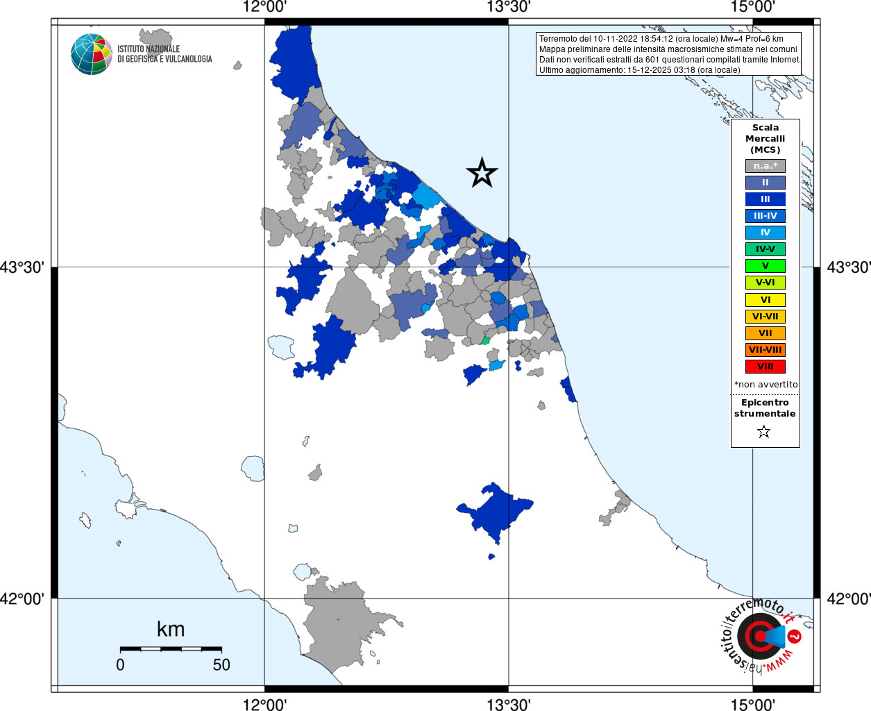Select the n.a.* gray legend swatch
The height and width of the screenshot is (711, 871).
pyautogui.click(x=766, y=166)
